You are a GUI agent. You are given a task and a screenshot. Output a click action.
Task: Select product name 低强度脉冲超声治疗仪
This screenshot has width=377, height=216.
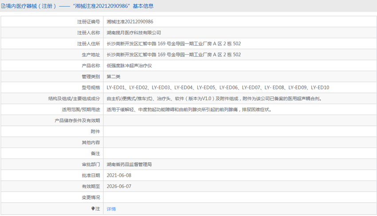coord(129,66)
